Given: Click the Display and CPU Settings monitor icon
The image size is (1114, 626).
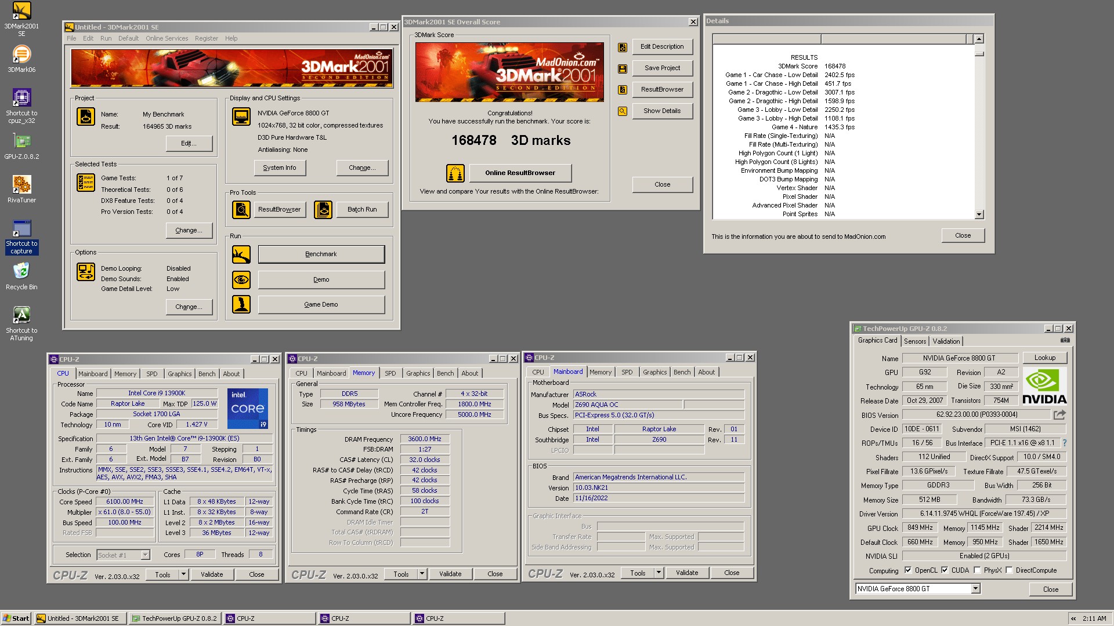Looking at the screenshot, I should tap(241, 117).
